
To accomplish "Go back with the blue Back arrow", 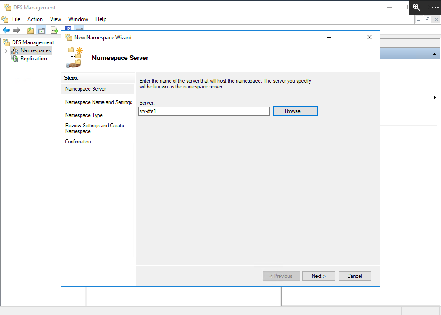I will coord(6,30).
